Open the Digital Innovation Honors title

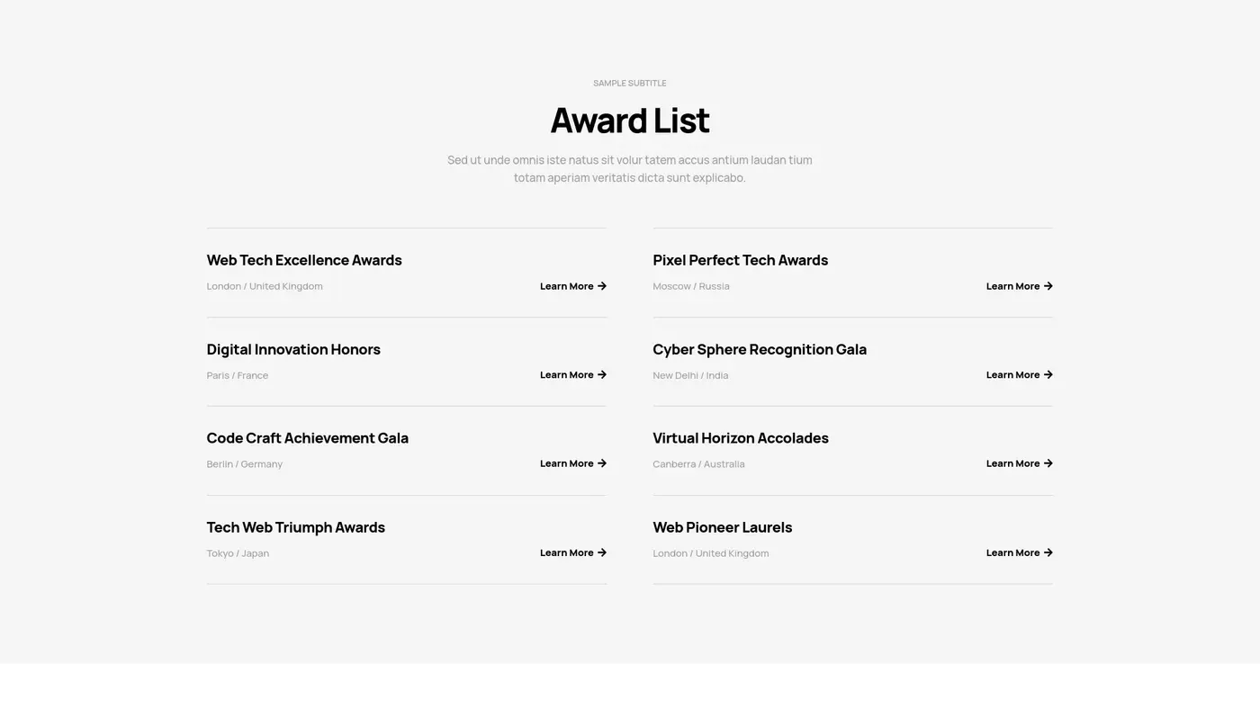(x=293, y=349)
